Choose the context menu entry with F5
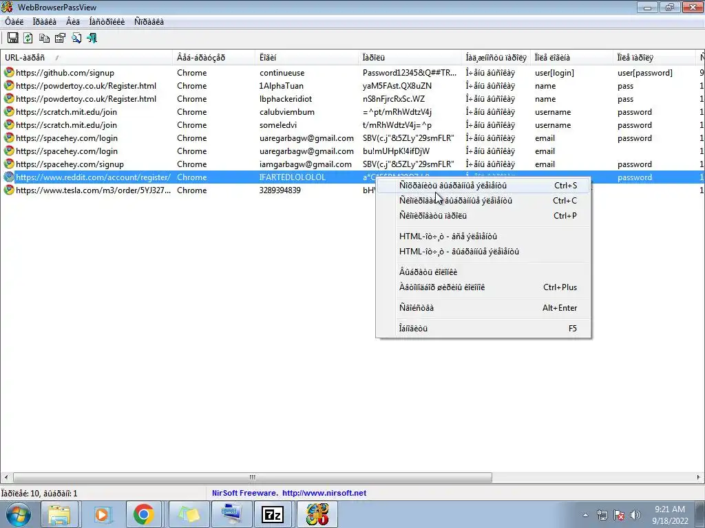The height and width of the screenshot is (528, 705). point(484,329)
